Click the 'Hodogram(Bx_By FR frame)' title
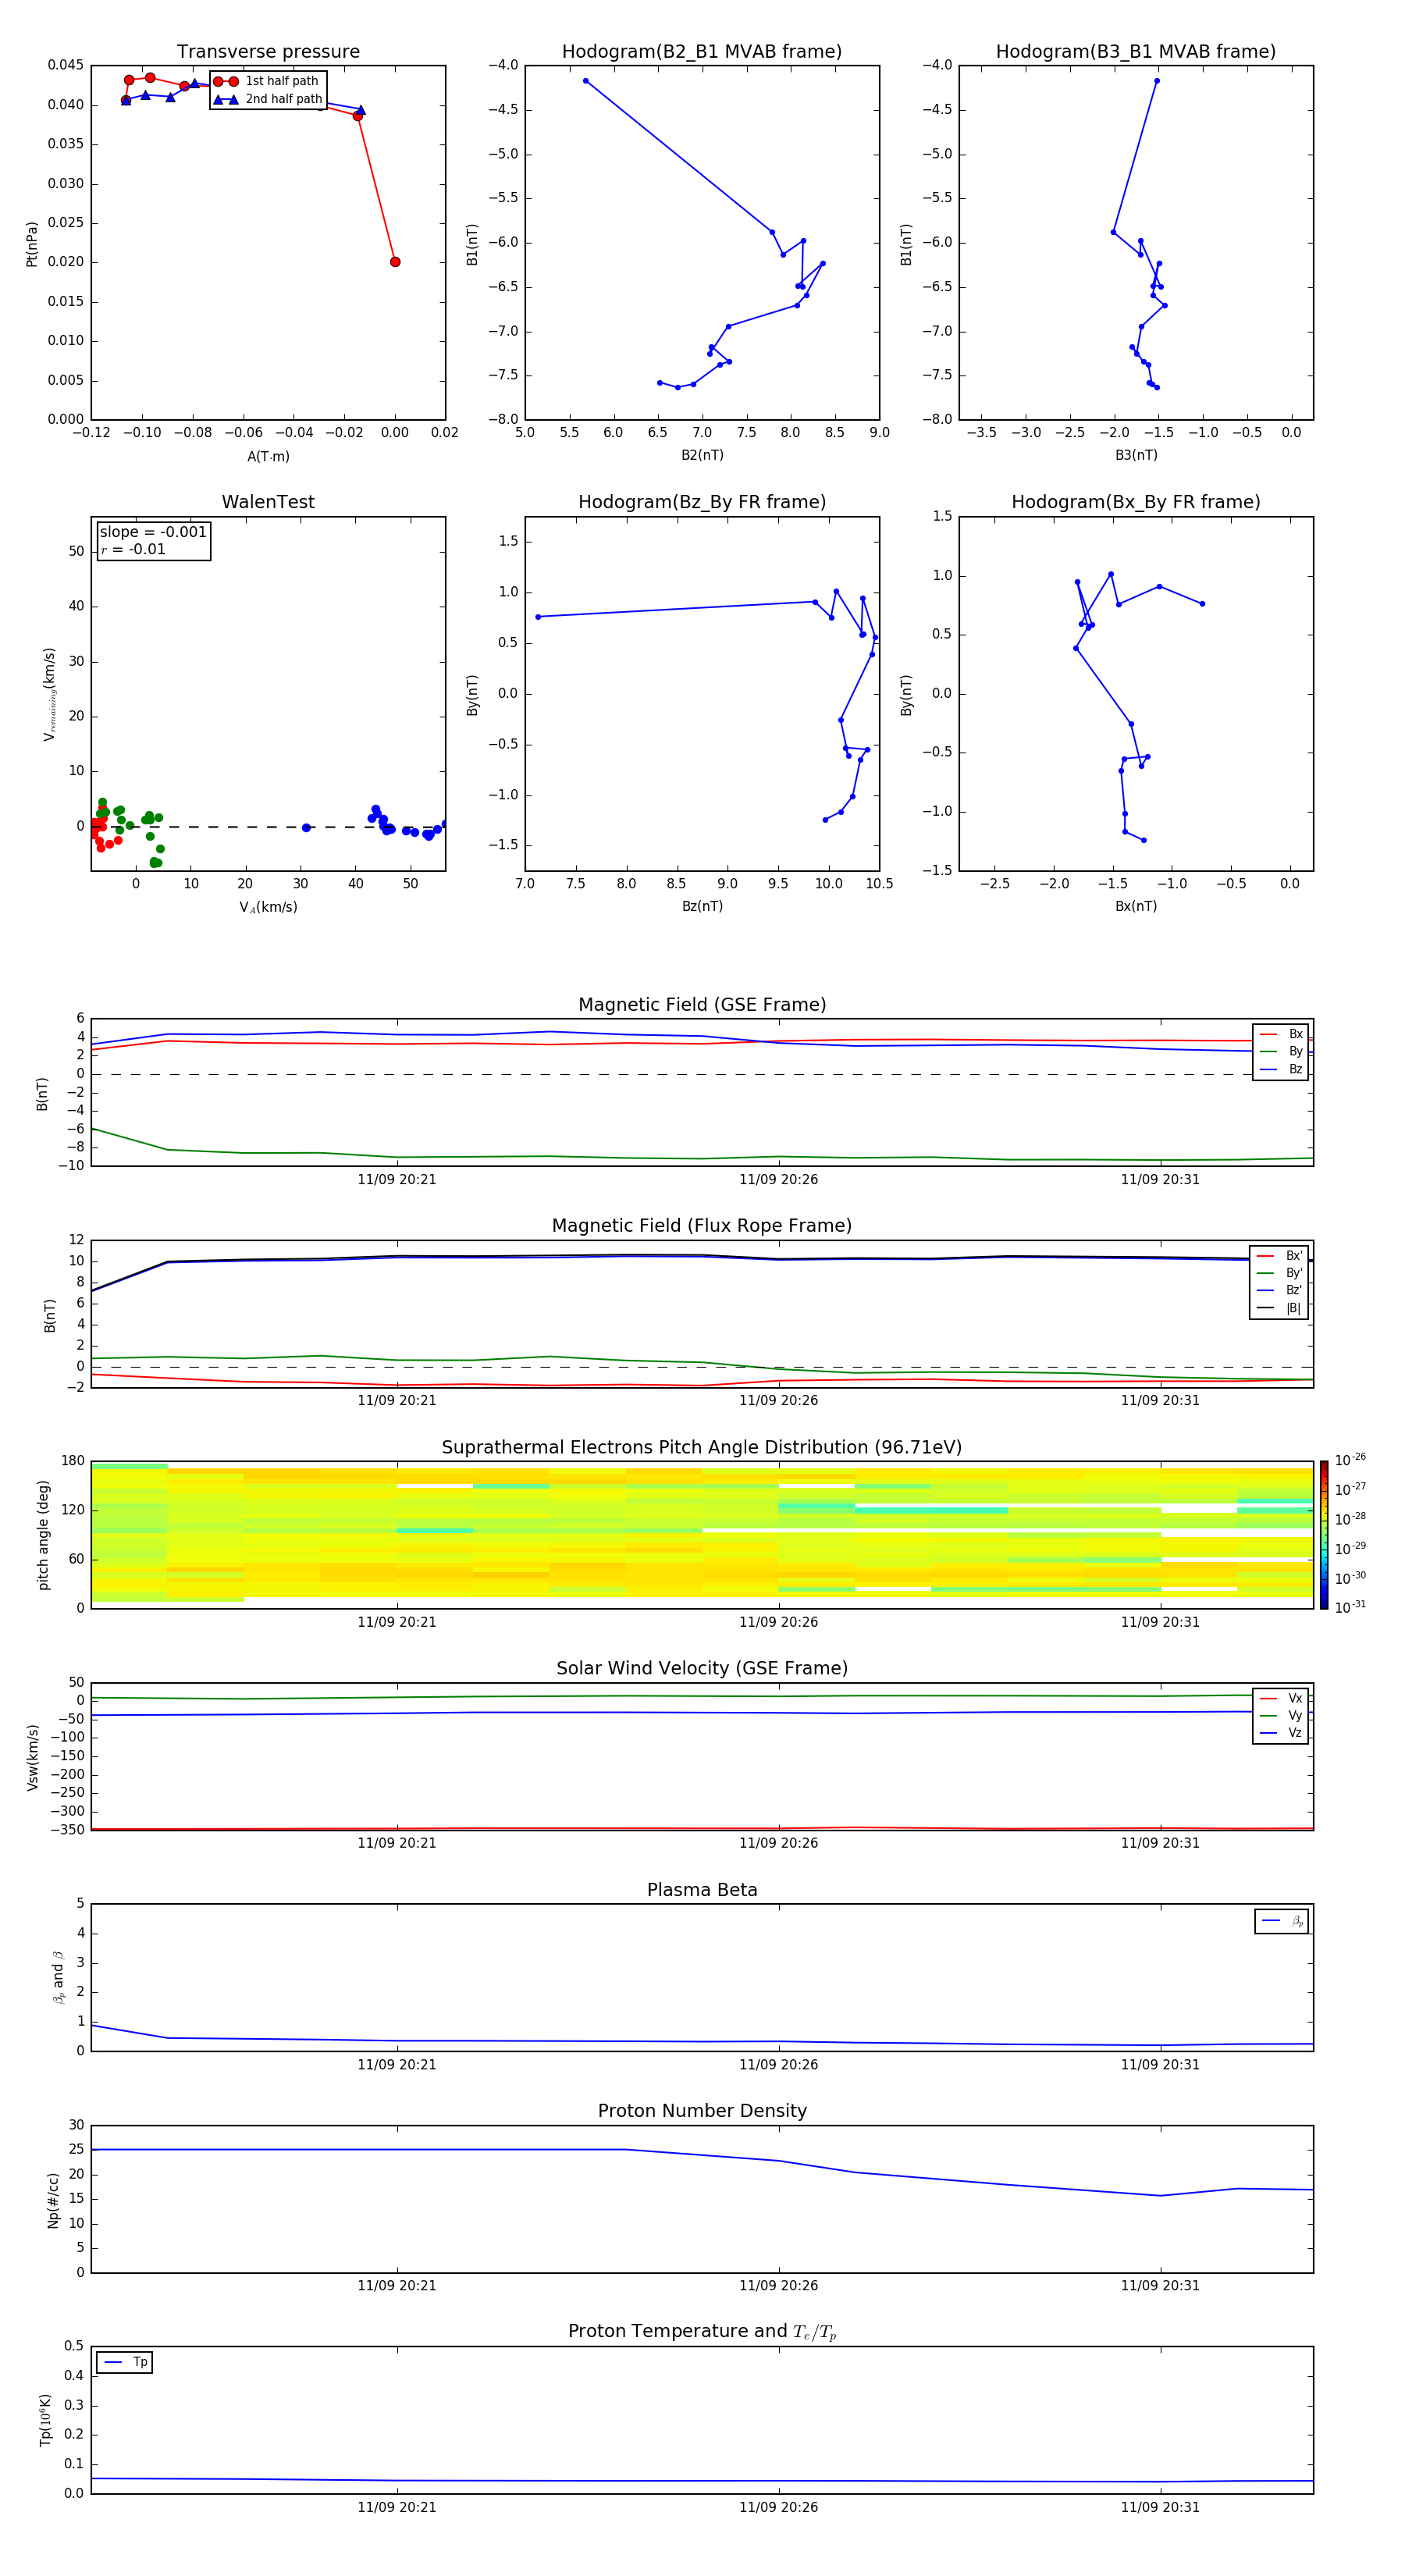Viewport: 1405px width, 2576px height. point(1135,502)
